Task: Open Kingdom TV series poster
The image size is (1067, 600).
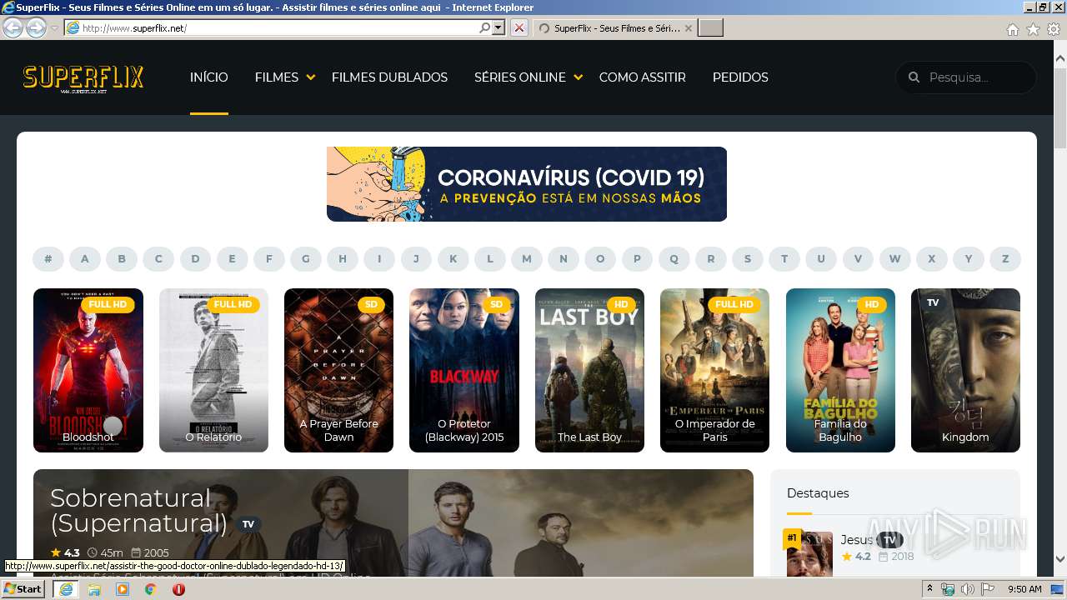Action: [965, 370]
